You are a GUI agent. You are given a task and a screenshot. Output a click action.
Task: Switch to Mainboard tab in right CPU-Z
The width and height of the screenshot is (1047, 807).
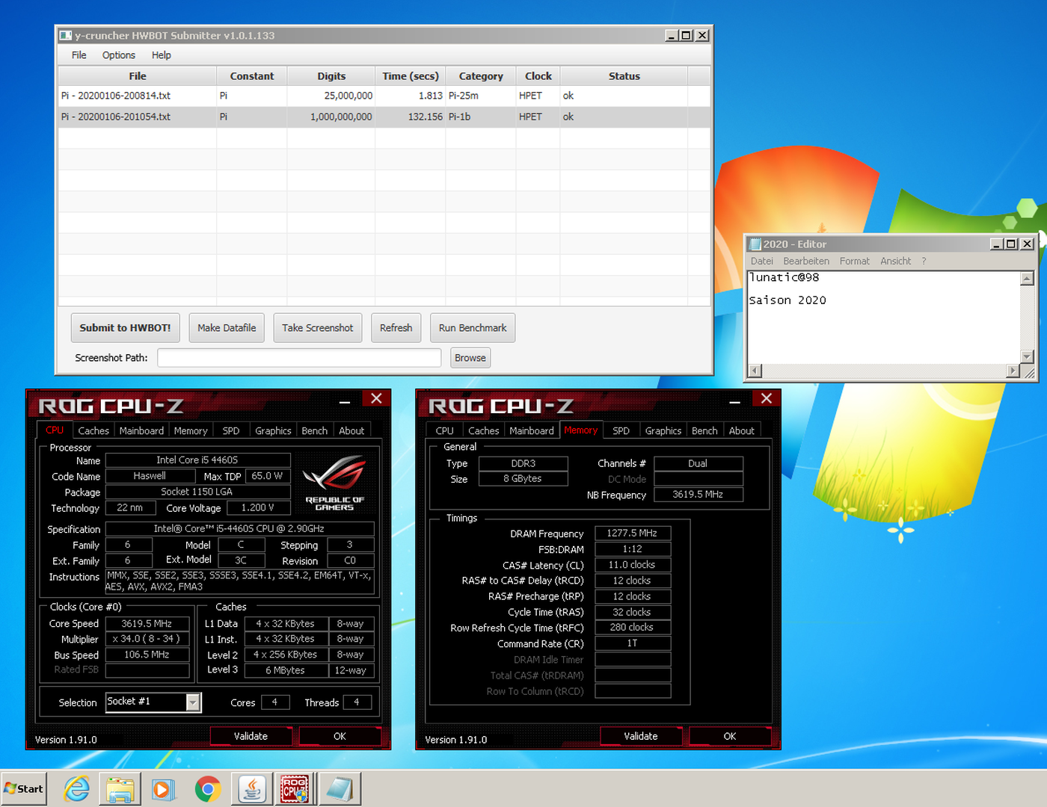pos(532,431)
